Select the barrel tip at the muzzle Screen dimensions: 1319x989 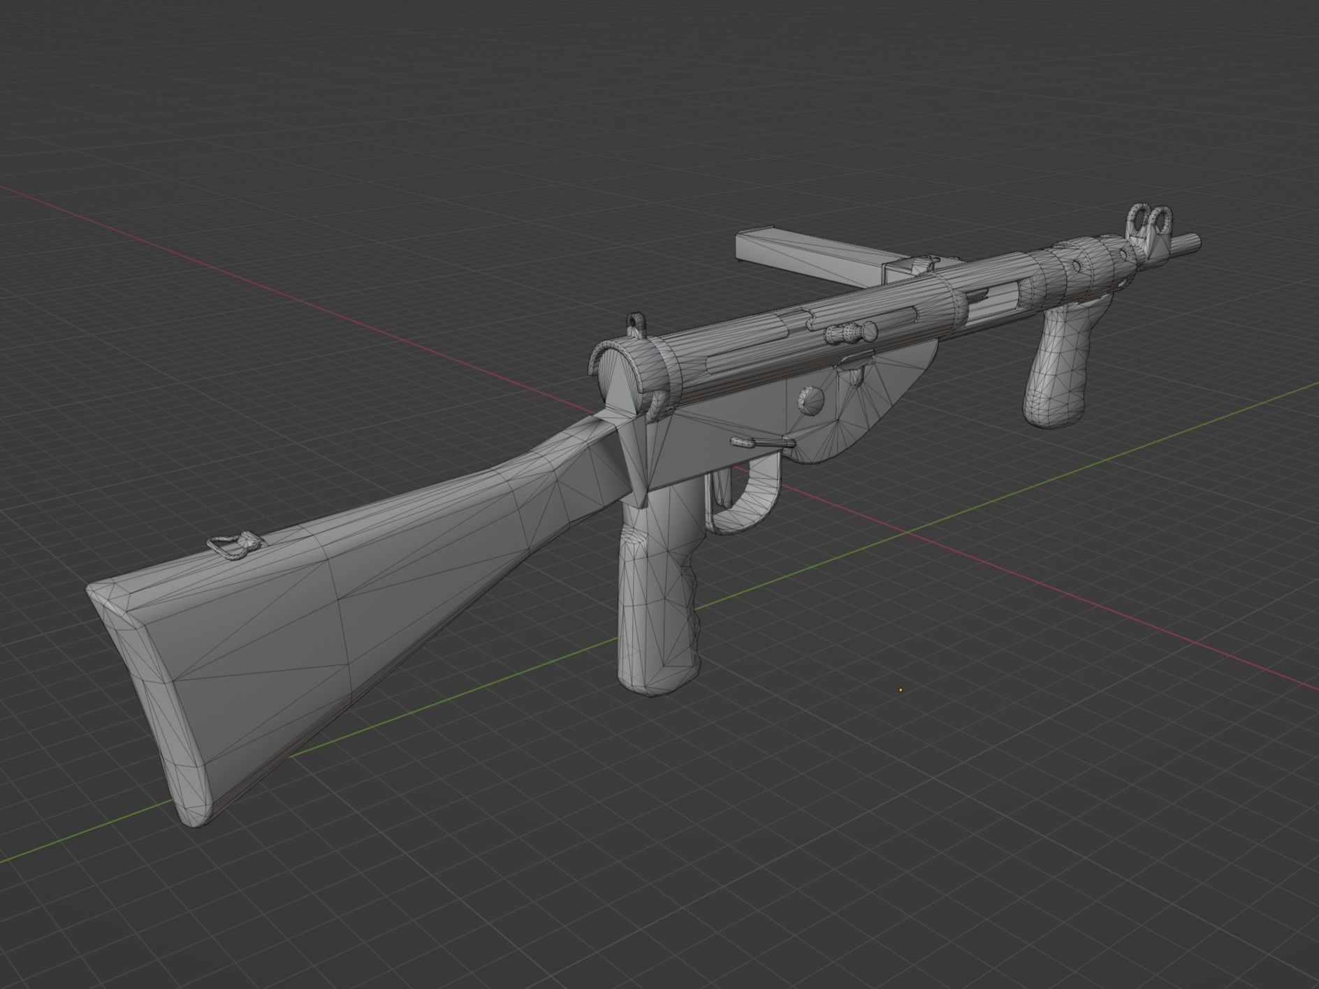pos(1186,244)
